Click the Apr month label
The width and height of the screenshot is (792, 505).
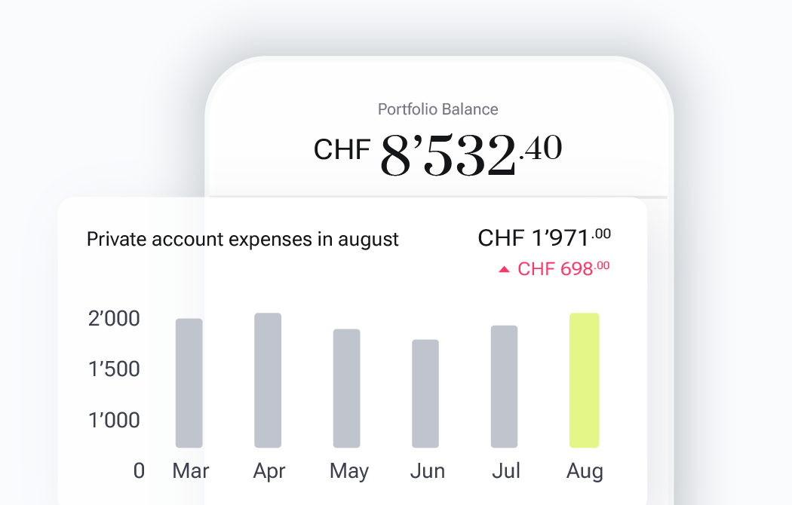coord(269,472)
